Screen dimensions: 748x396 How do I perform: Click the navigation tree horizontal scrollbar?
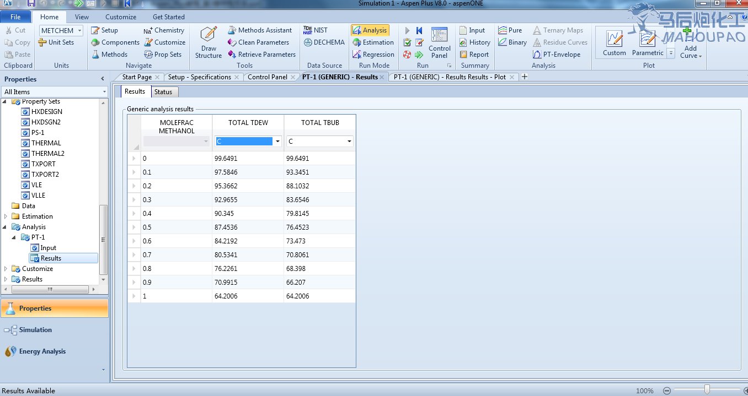pyautogui.click(x=50, y=289)
